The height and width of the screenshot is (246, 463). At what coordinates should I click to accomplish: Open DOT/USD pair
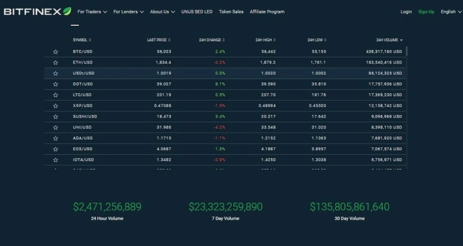83,84
